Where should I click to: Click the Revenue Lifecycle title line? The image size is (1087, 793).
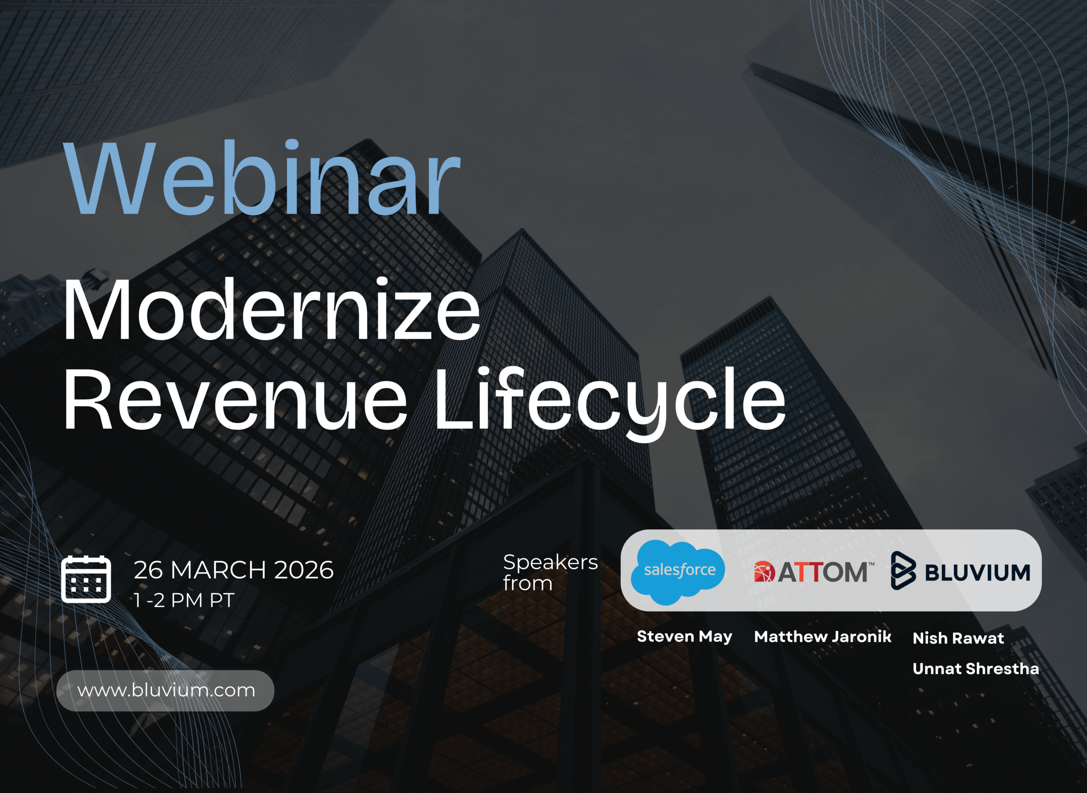click(x=424, y=399)
